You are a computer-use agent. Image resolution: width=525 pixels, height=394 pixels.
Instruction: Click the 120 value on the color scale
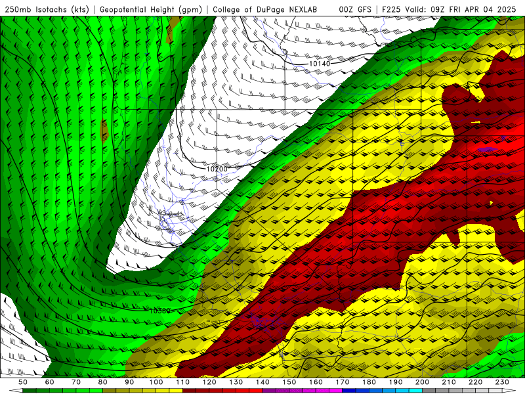(209, 382)
